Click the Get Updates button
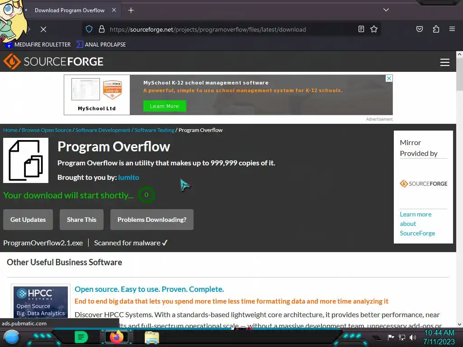 click(28, 220)
